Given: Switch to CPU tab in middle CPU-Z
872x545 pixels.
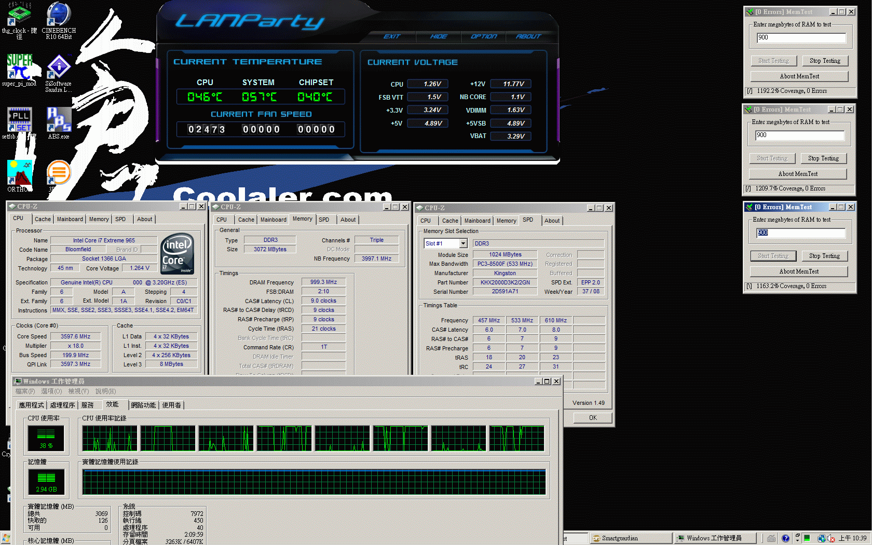Looking at the screenshot, I should point(222,220).
